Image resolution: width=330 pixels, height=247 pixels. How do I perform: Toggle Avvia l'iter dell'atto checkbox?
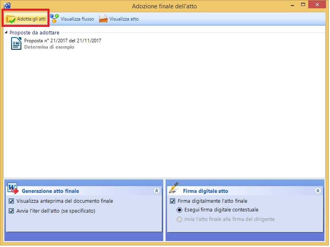[x=11, y=211]
